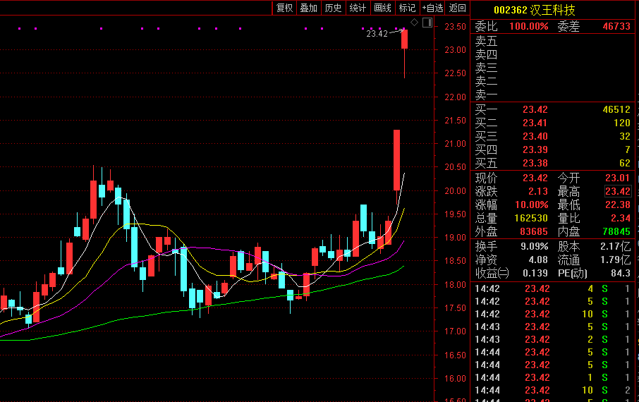This screenshot has width=639, height=402.
Task: Select the 买一 bid price 23.42
Action: point(535,110)
